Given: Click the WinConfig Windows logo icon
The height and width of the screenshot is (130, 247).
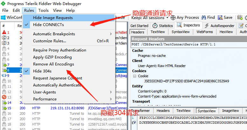Looking at the screenshot, I should (3, 17).
